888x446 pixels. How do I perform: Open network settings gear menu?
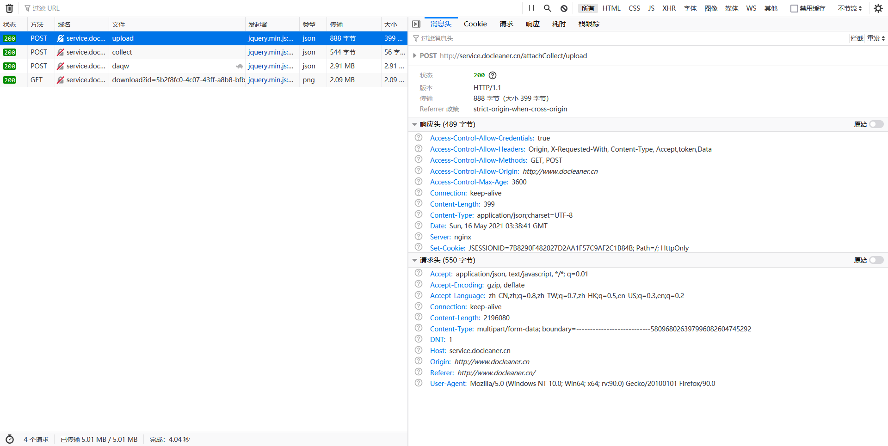(x=878, y=8)
